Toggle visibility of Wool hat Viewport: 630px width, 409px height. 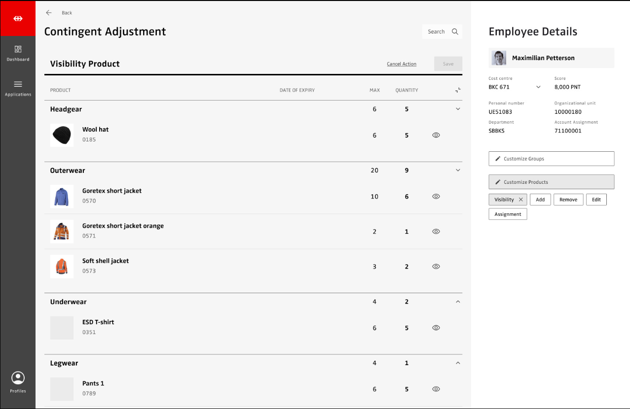click(x=436, y=135)
